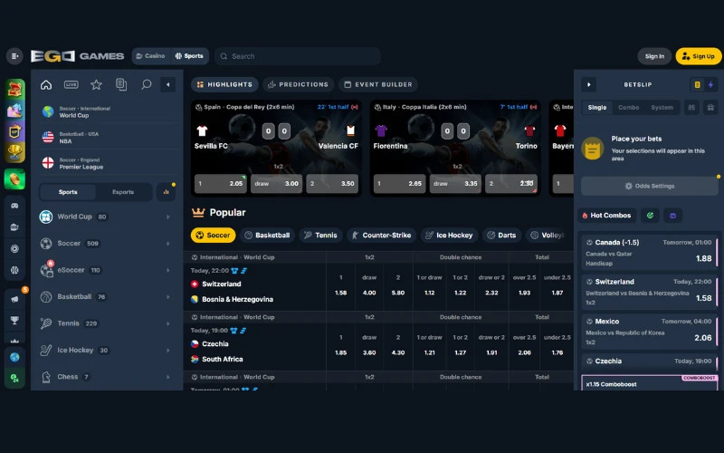724x453 pixels.
Task: Expand the World Cup 80 category
Action: [x=107, y=217]
